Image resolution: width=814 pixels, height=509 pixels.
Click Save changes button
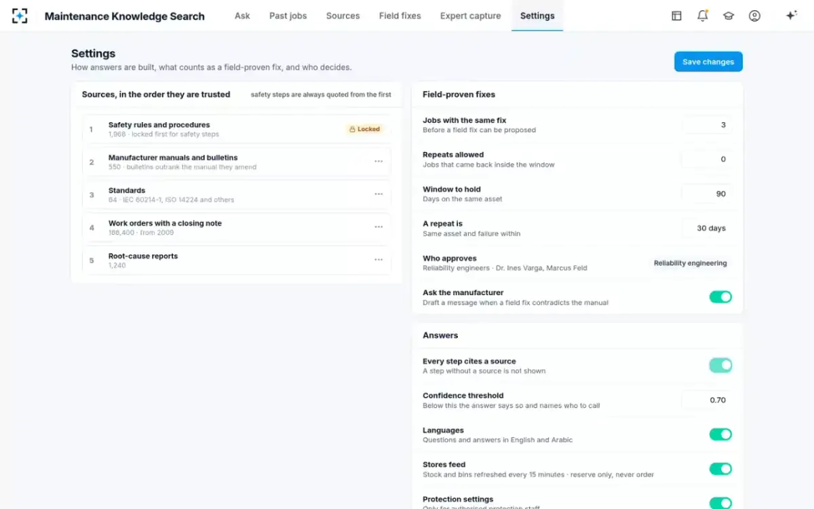708,62
